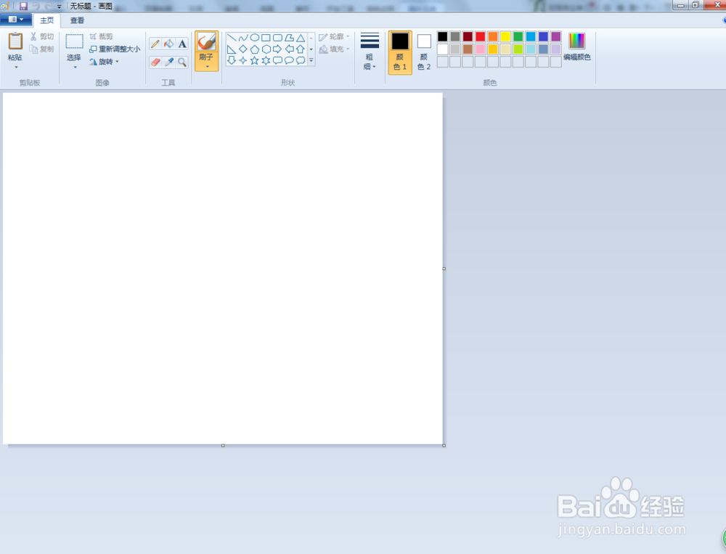Click the Select (选择) rectangle icon
The height and width of the screenshot is (554, 726).
[74, 41]
